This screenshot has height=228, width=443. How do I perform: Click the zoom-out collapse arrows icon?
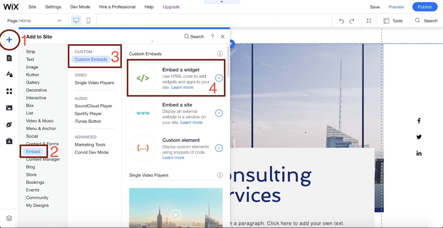click(369, 20)
